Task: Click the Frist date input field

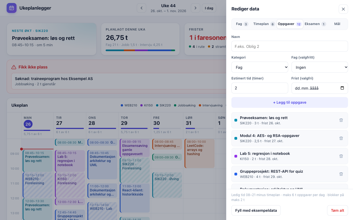Action: click(320, 88)
